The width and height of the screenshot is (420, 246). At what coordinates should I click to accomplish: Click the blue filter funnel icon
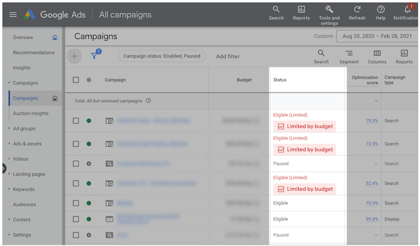[94, 56]
